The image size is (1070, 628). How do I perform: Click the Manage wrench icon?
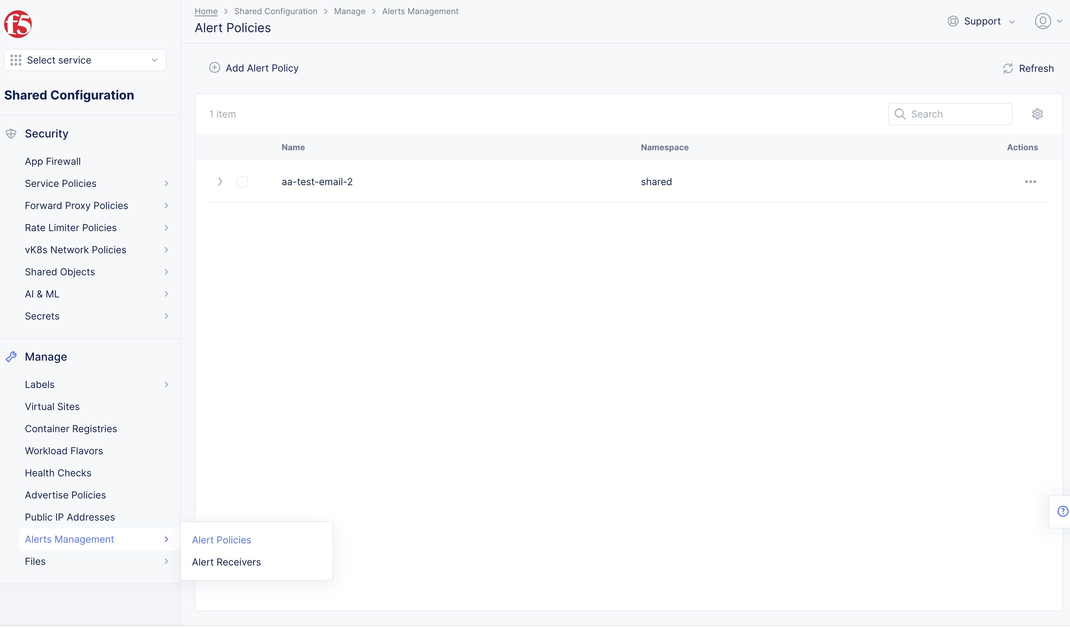click(11, 356)
